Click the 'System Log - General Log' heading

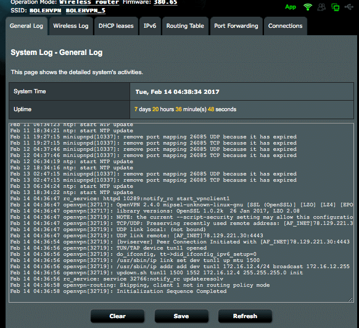(57, 53)
